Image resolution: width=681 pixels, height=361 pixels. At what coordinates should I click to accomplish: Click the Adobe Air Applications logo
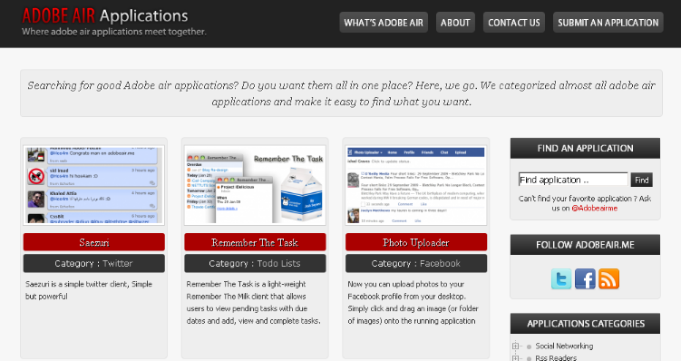(x=104, y=15)
